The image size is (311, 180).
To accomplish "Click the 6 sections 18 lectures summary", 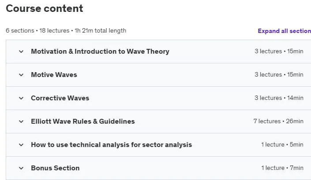I will pyautogui.click(x=66, y=31).
